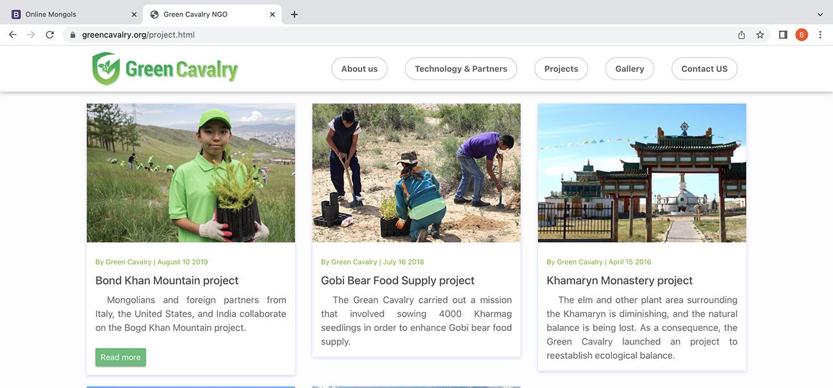Screen dimensions: 833x388
Task: Click the 4000 Kharmag seedlings description paragraph
Action: tap(416, 321)
